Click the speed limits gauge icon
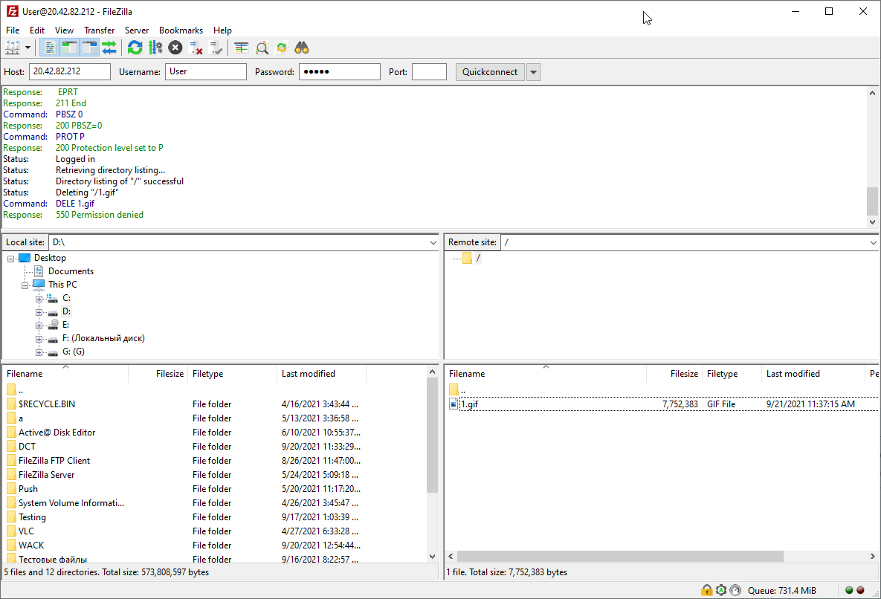 click(x=735, y=590)
